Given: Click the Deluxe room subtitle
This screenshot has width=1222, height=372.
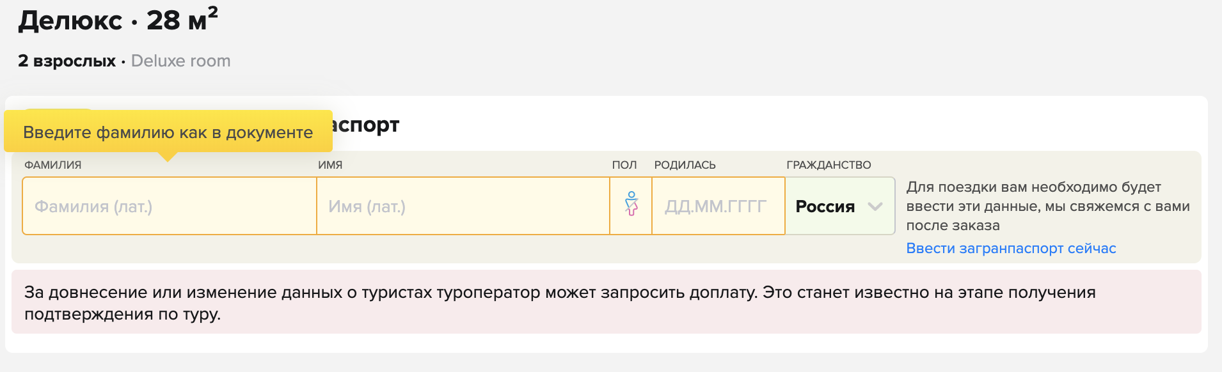Looking at the screenshot, I should click(181, 61).
